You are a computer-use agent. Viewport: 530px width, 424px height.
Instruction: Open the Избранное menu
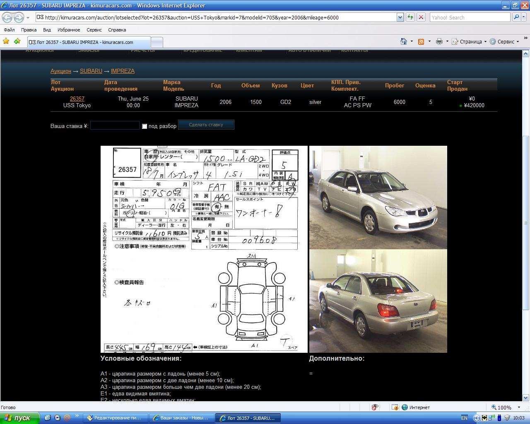point(69,30)
